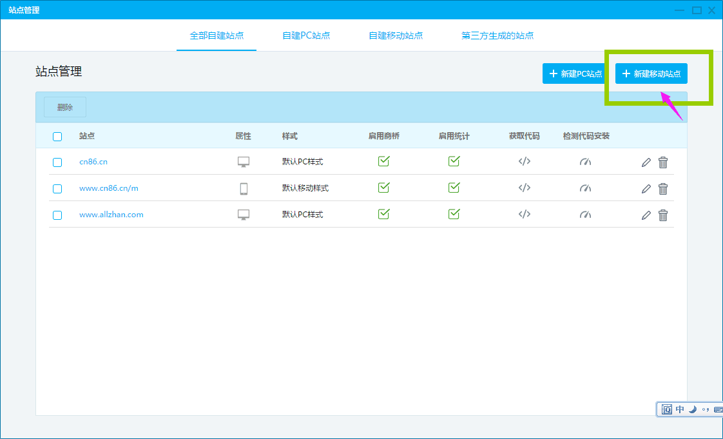Switch to the 自建PC站点 tab
Image resolution: width=723 pixels, height=439 pixels.
306,35
